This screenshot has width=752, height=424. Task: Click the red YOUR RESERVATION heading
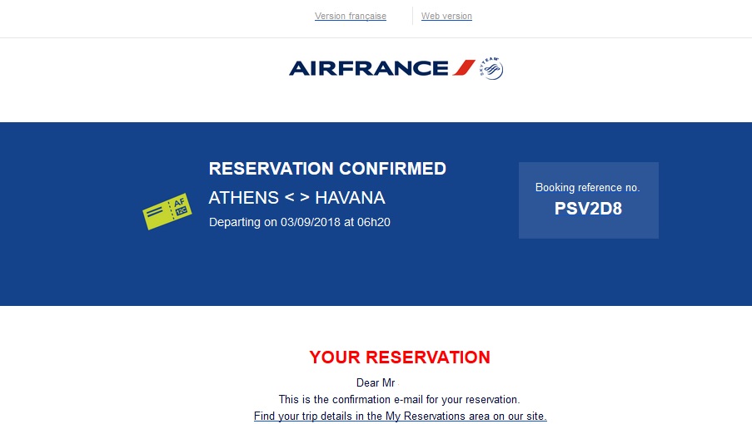(400, 357)
